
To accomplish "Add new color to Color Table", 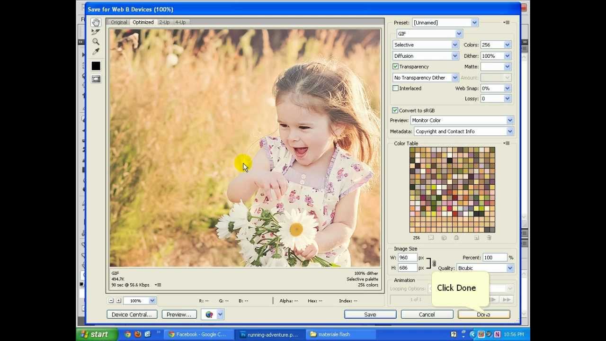I will tap(476, 238).
